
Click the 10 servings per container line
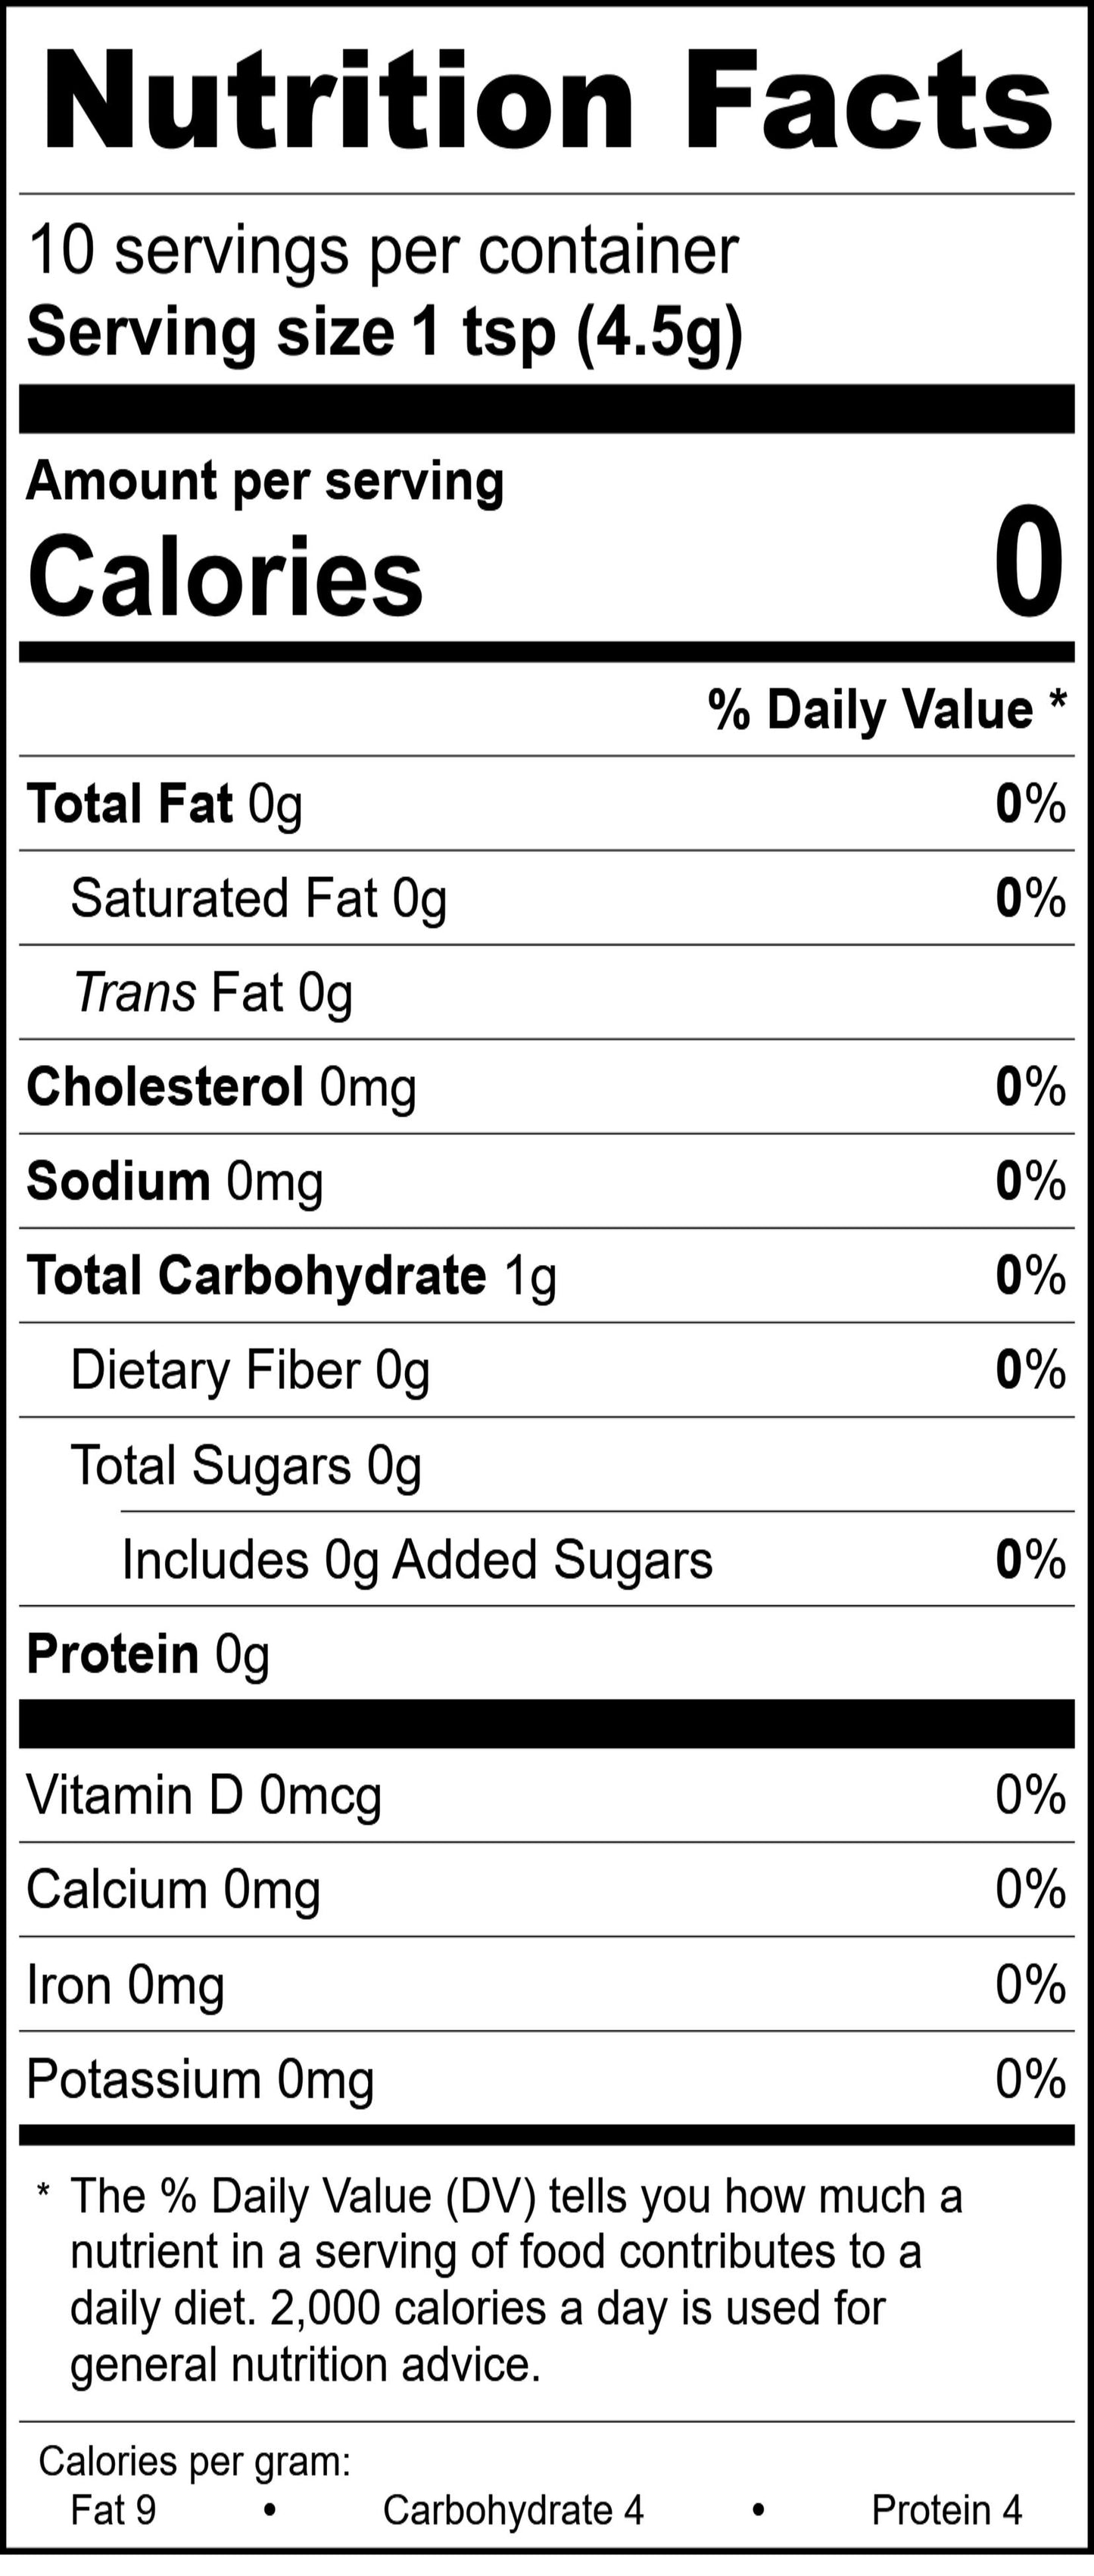coord(383,250)
